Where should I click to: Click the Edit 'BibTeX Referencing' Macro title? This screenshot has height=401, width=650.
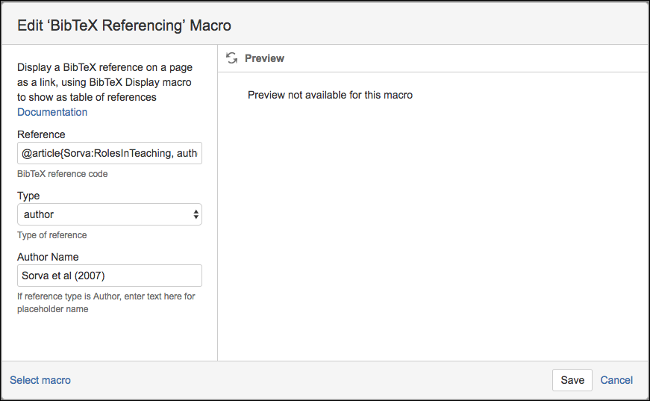(124, 25)
